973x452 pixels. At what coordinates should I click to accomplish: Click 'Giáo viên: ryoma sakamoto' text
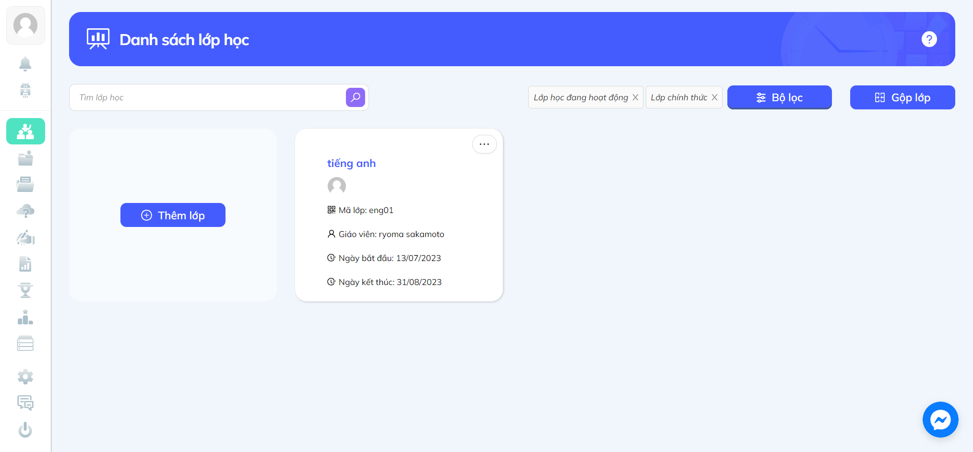click(392, 234)
